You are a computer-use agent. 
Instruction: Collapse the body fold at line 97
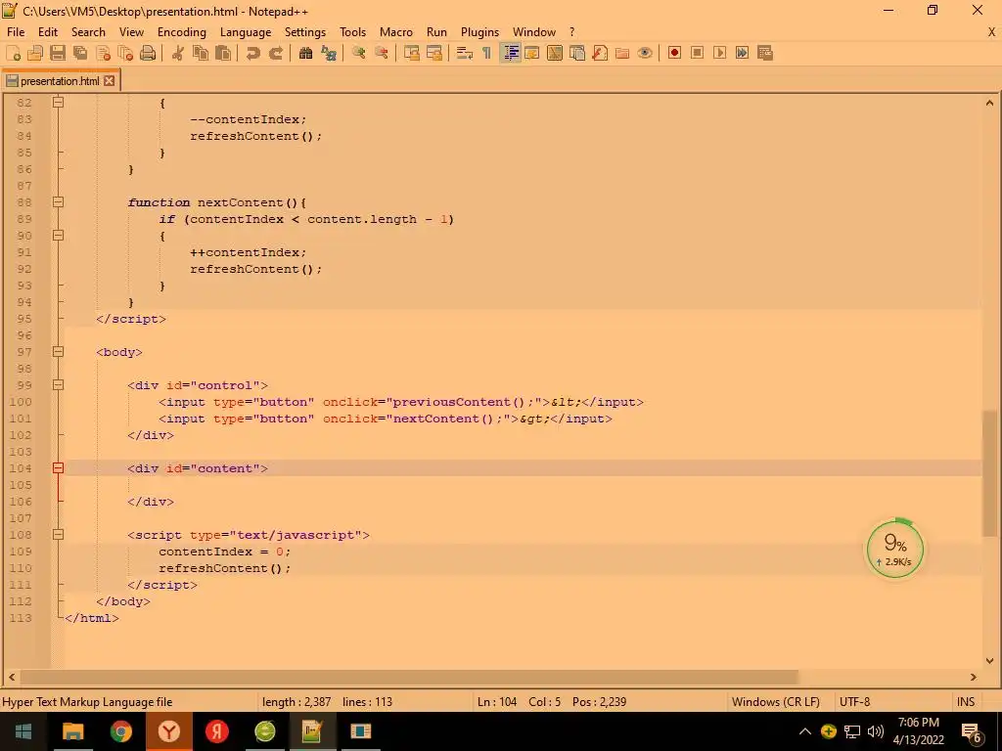58,352
